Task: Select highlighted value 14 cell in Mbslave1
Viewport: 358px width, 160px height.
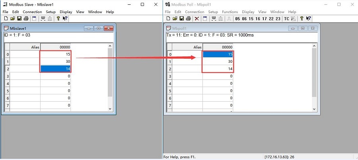Action: [x=55, y=69]
